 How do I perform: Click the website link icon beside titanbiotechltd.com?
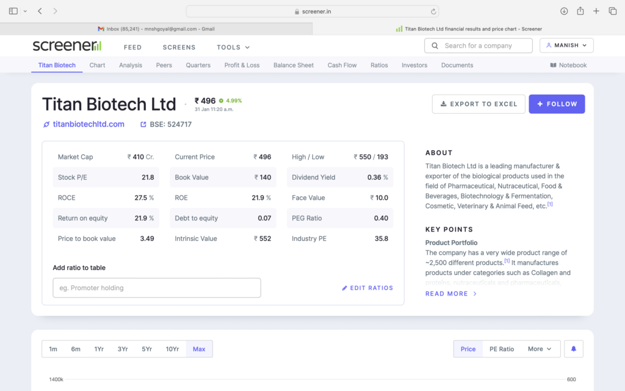[x=46, y=125]
